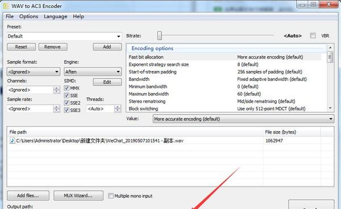Open the File menu
The height and width of the screenshot is (209, 341).
pos(10,16)
